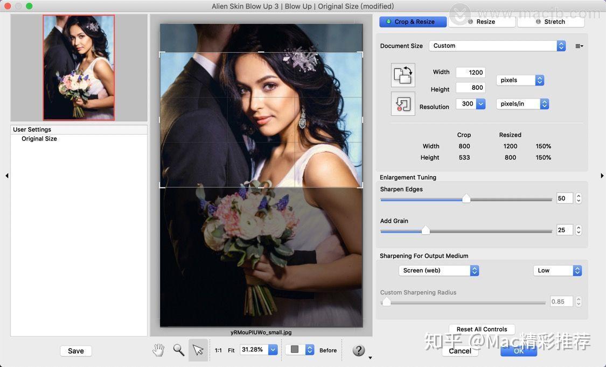Click the Custom Sharpening Radius slider handle
The width and height of the screenshot is (606, 367).
pyautogui.click(x=386, y=302)
